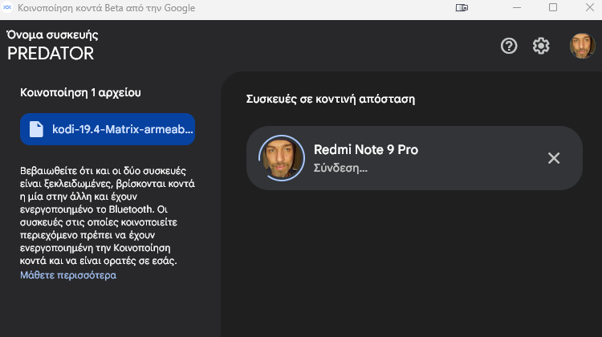
Task: Click the kodi-19.4-Matrix-armeab file name
Action: 123,129
